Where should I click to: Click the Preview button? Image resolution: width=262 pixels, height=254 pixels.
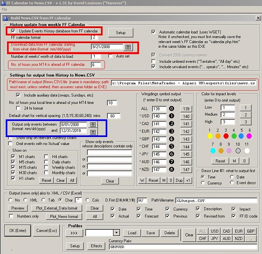(18, 208)
